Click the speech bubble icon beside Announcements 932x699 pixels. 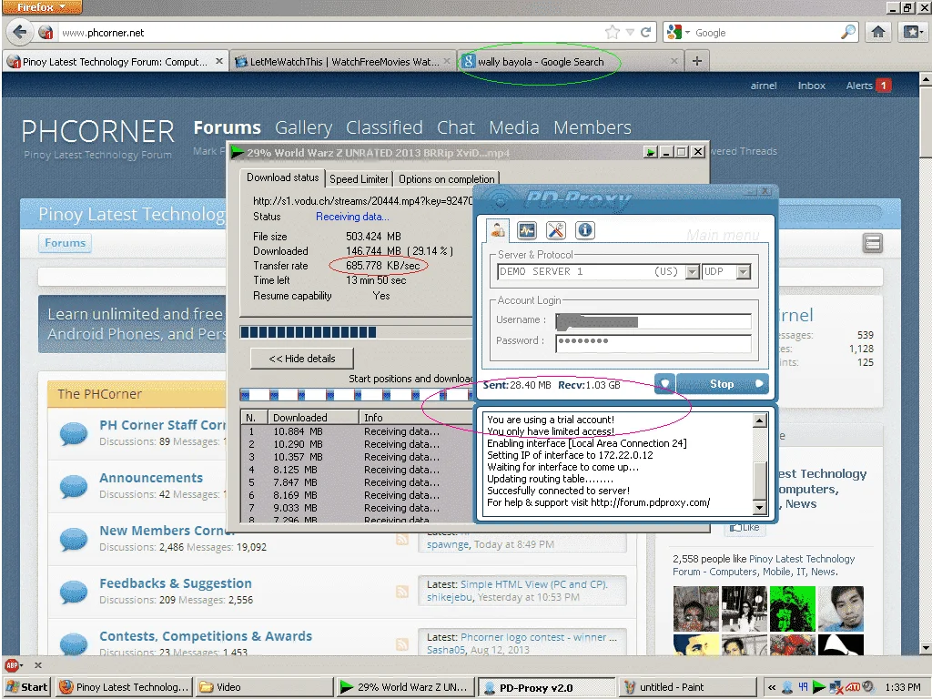tap(74, 486)
